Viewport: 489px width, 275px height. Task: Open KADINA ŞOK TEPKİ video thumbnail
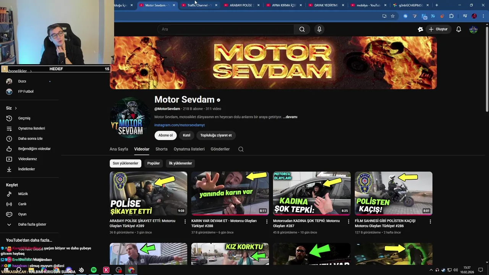click(x=312, y=193)
